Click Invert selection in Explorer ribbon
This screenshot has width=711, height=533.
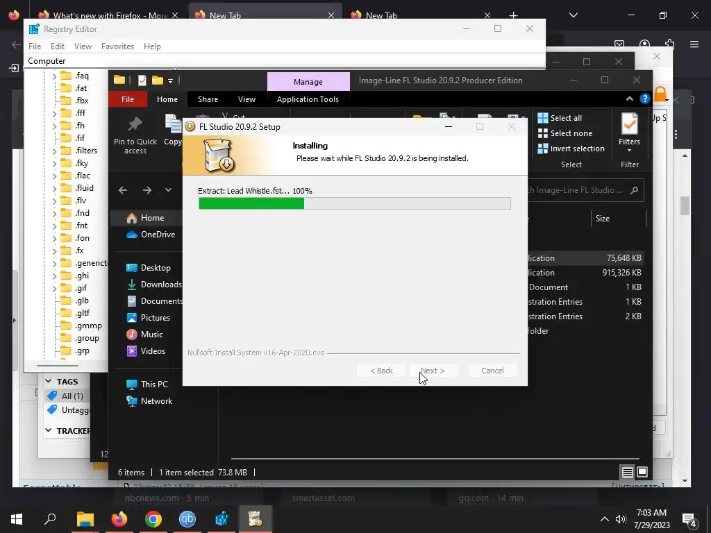click(x=571, y=149)
